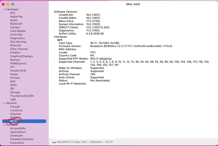The width and height of the screenshot is (218, 146).
Task: Select Audio in the Hardware list
Action: tap(14, 20)
